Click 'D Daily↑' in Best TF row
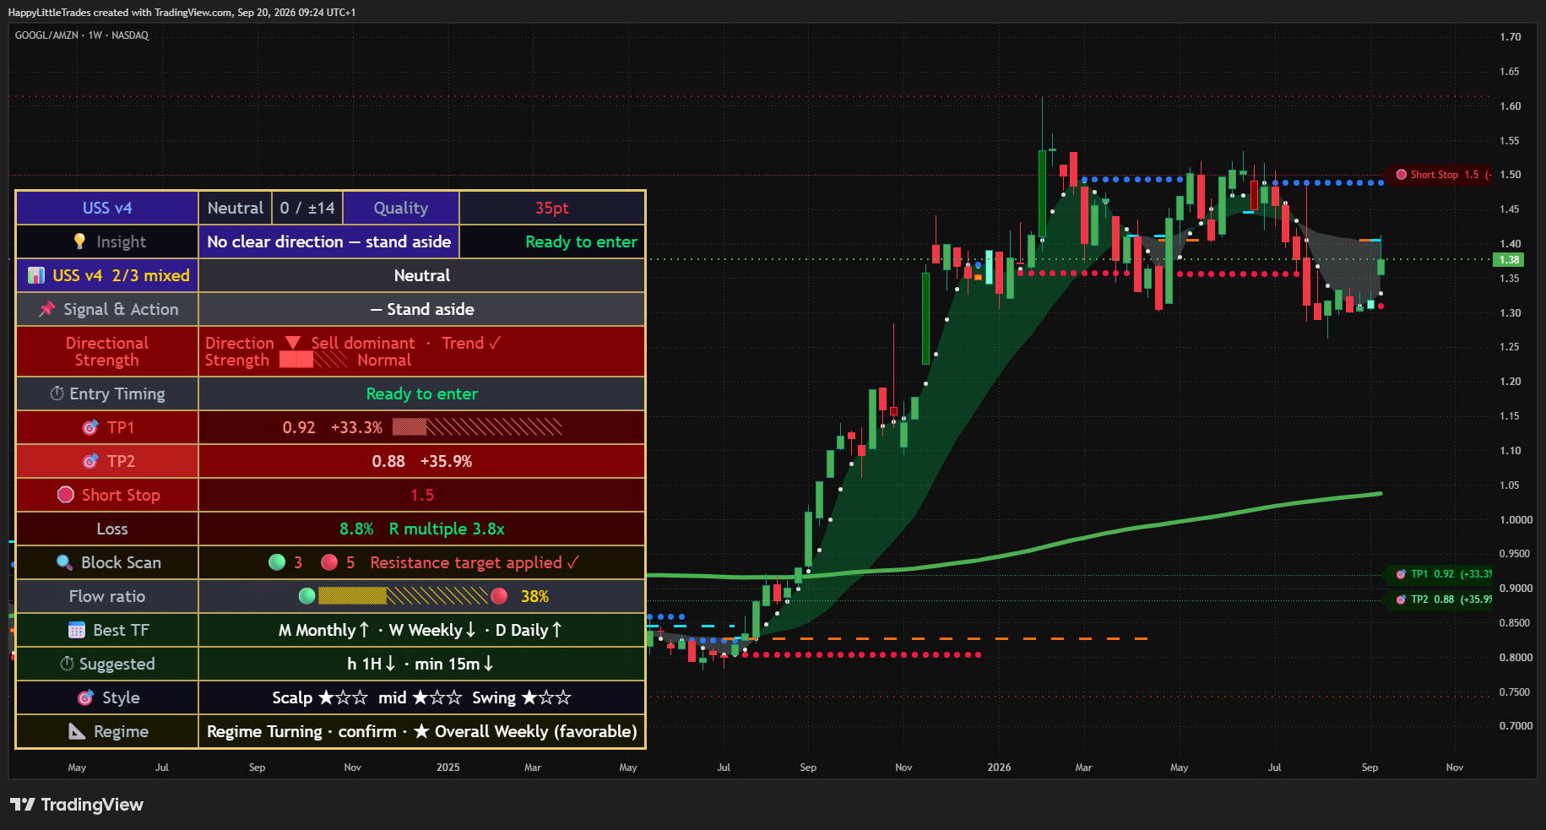Image resolution: width=1546 pixels, height=830 pixels. (x=529, y=630)
